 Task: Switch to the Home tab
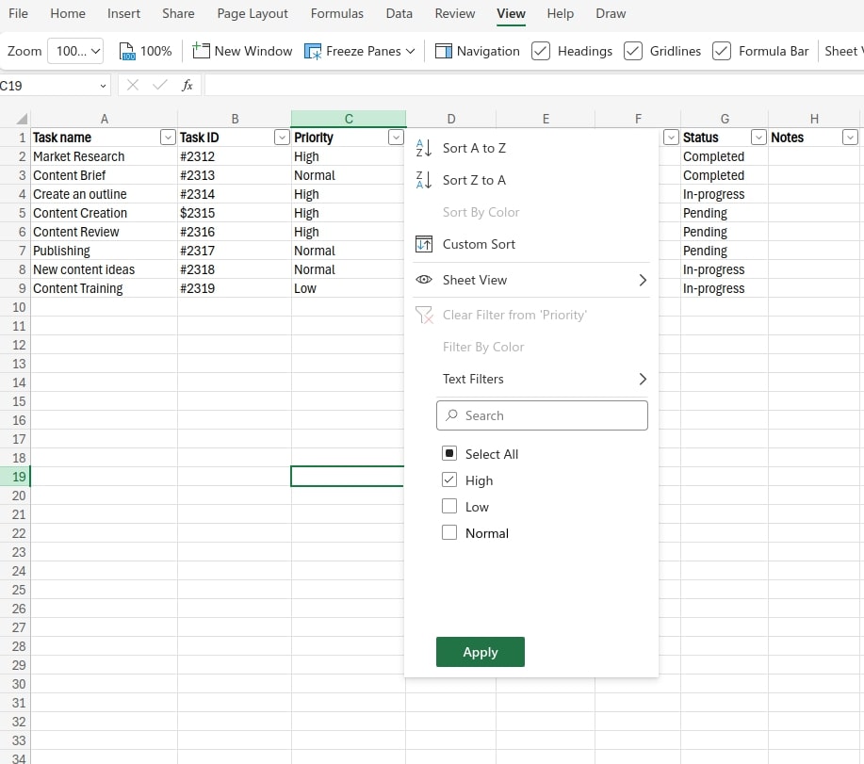pos(68,13)
